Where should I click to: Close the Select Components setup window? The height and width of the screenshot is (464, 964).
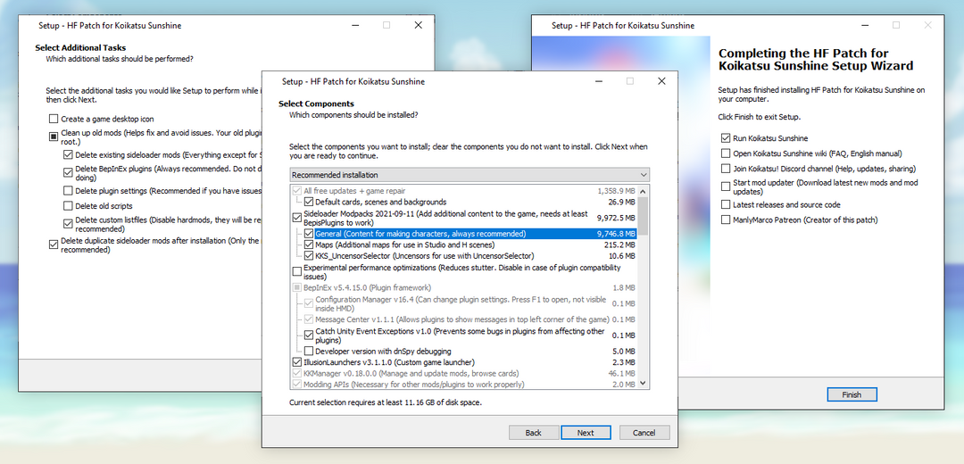pyautogui.click(x=661, y=81)
